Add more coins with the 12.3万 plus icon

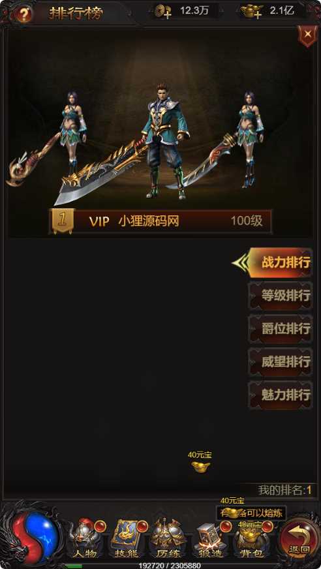click(x=163, y=12)
